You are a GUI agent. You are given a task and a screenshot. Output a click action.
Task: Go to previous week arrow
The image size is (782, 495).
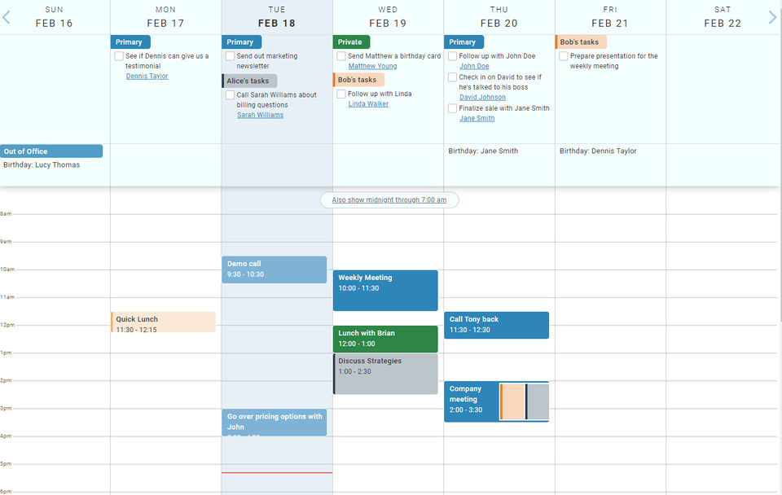[7, 17]
